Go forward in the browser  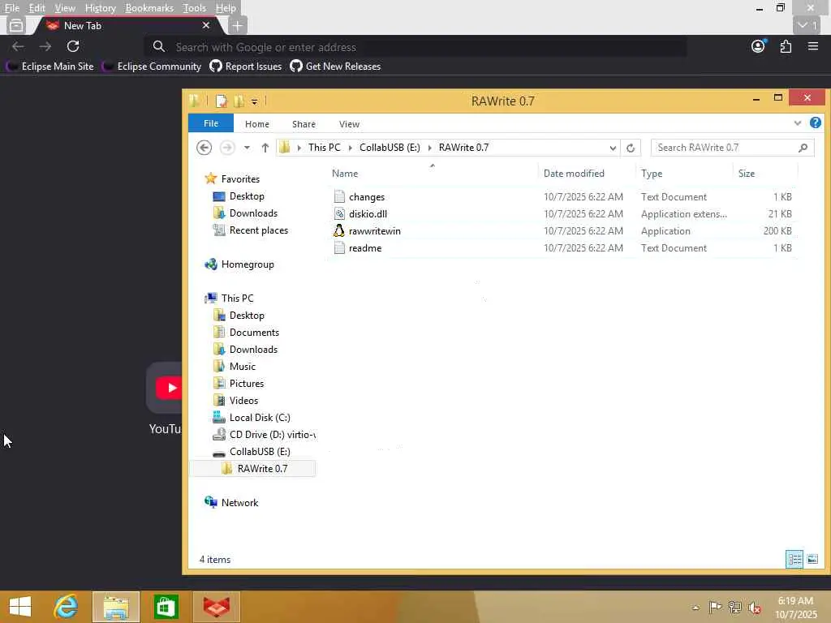pyautogui.click(x=45, y=46)
